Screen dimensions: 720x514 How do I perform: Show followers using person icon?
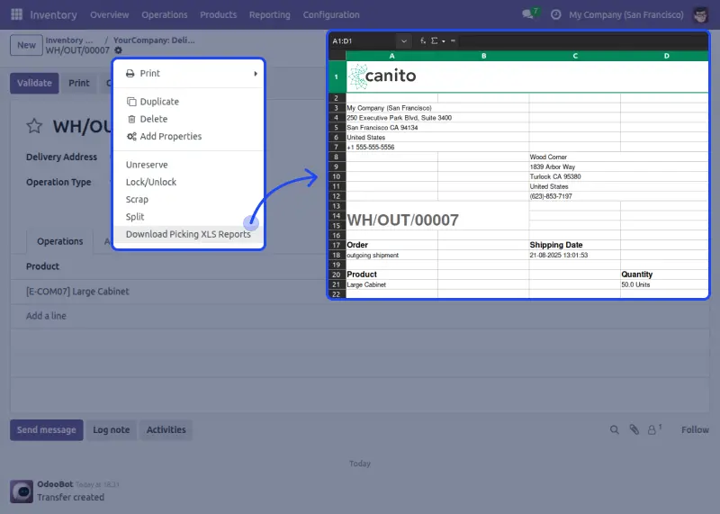[x=652, y=430]
